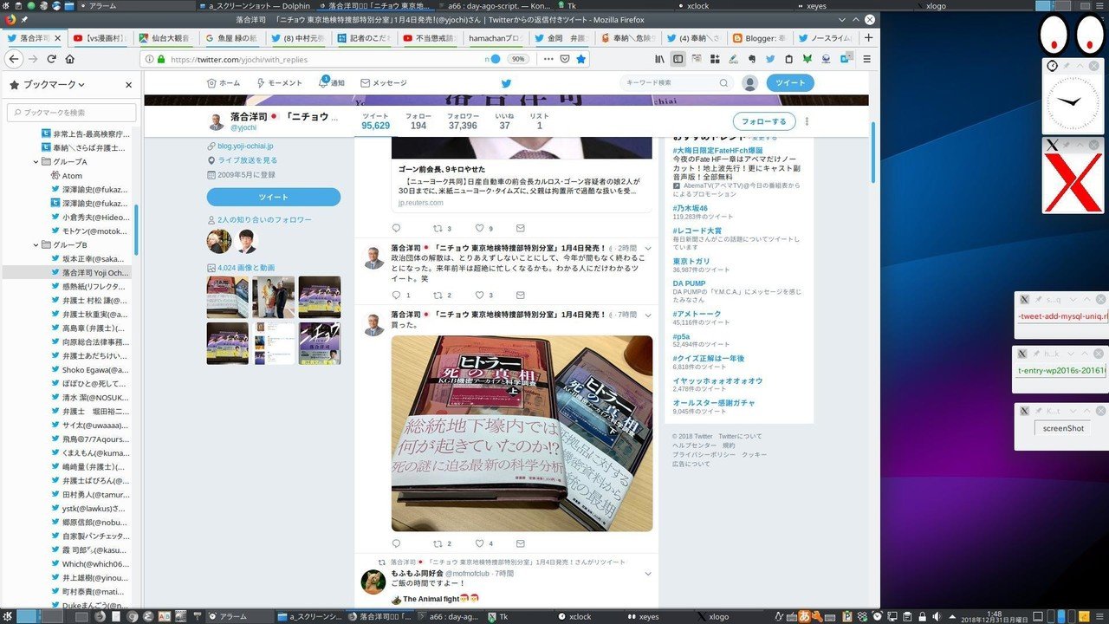This screenshot has width=1109, height=624.
Task: Open #レコード大賞 trend
Action: click(x=697, y=231)
